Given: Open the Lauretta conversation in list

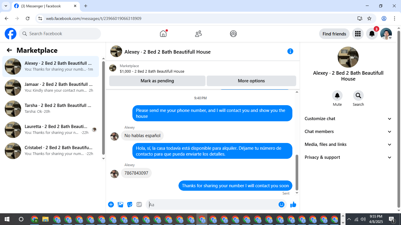Looking at the screenshot, I should 50,130.
